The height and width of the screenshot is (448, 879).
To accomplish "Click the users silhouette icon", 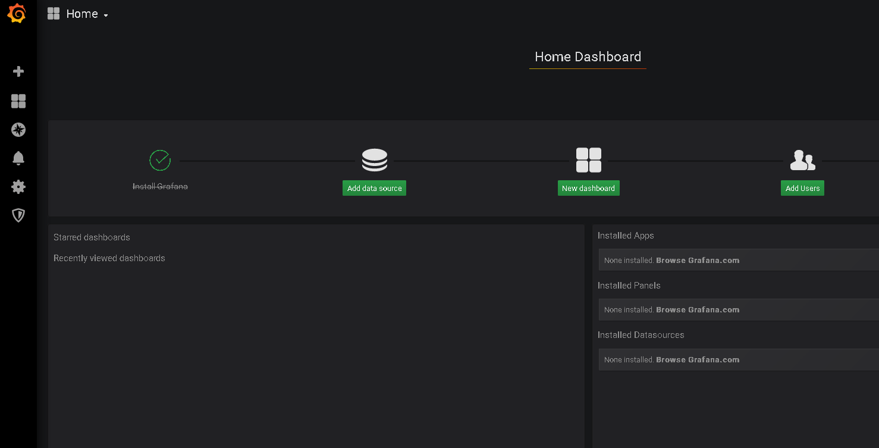I will coord(802,160).
